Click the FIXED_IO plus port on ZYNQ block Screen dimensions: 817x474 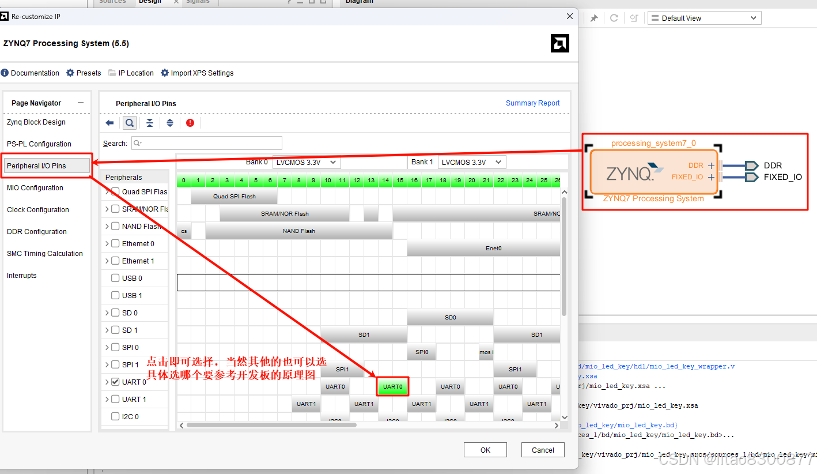coord(711,177)
